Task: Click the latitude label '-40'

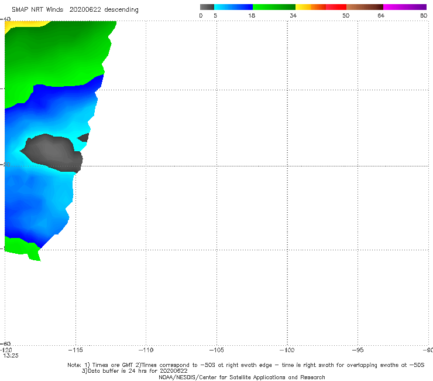Action: [x=5, y=19]
